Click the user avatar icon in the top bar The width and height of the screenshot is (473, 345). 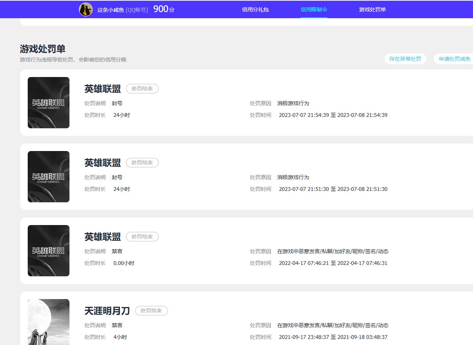(x=86, y=9)
